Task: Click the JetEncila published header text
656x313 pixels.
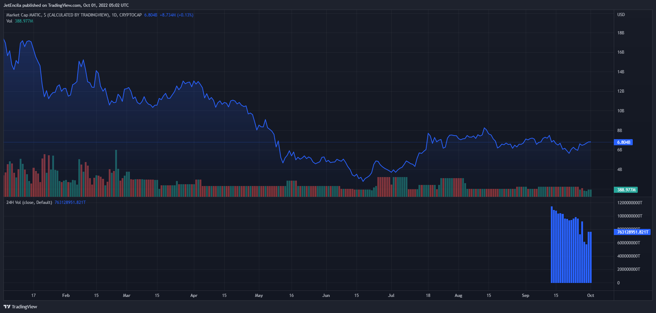Action: pyautogui.click(x=66, y=5)
